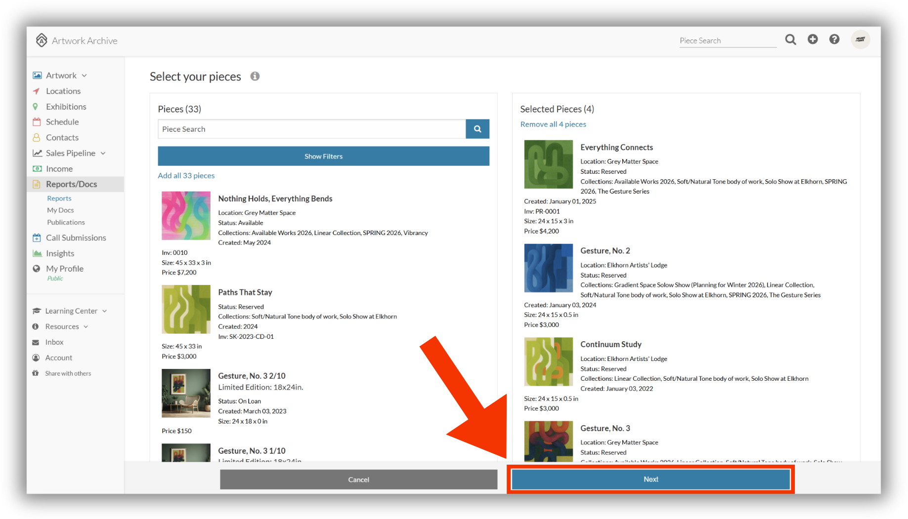Click Remove all 4 pieces link
The image size is (908, 519).
553,124
